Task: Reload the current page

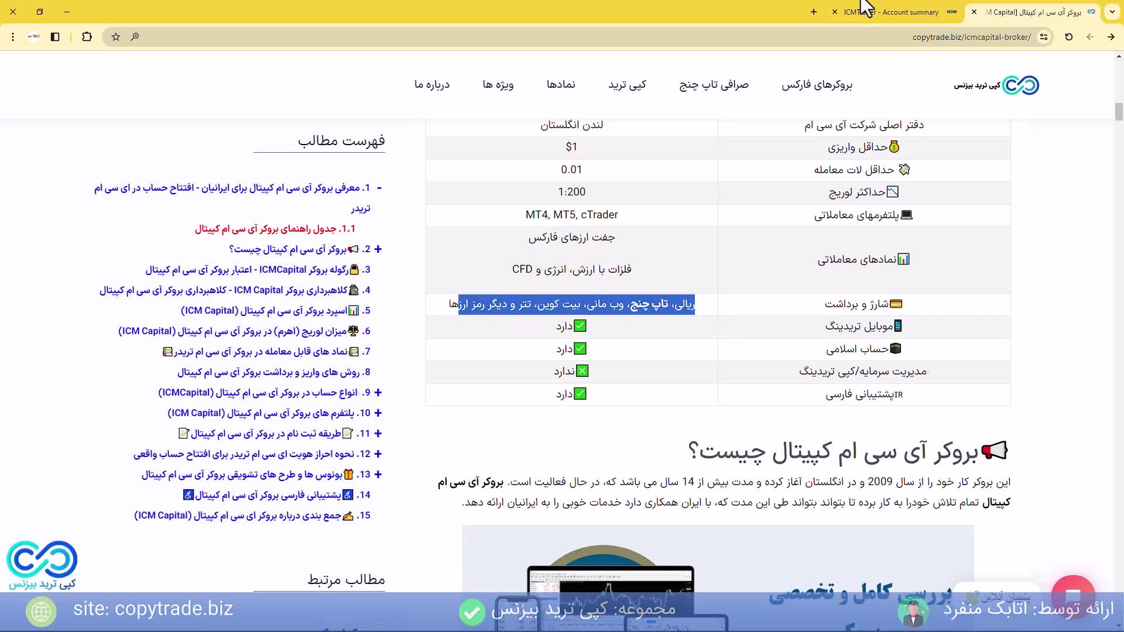Action: pos(1068,37)
